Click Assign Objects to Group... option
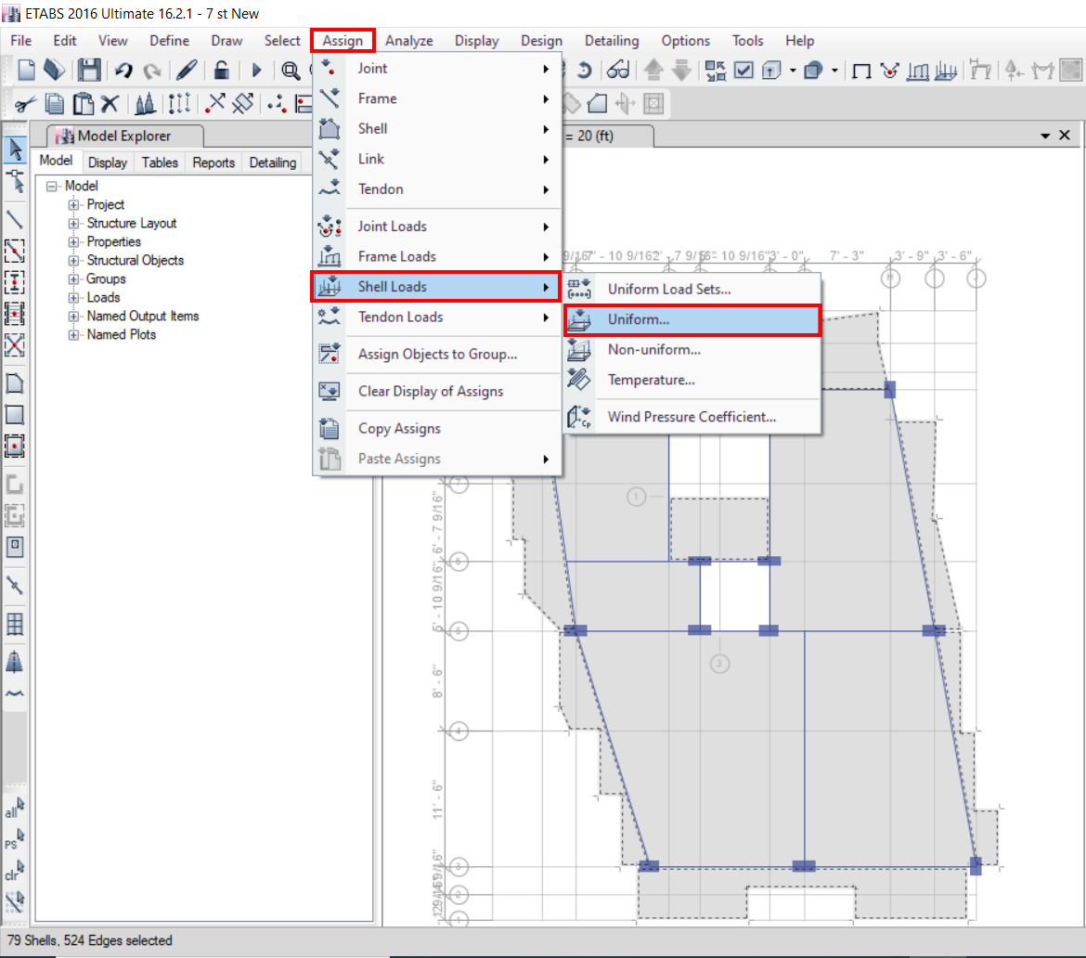Image resolution: width=1086 pixels, height=958 pixels. pyautogui.click(x=437, y=355)
